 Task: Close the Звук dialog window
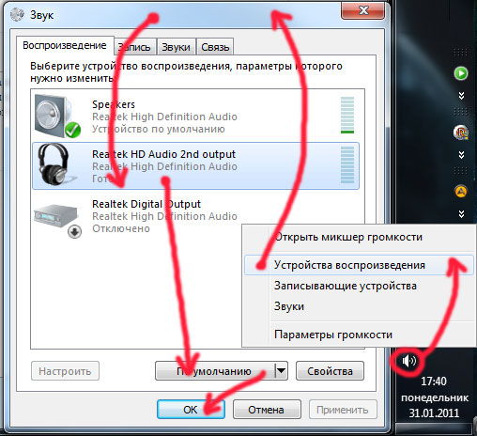(363, 11)
